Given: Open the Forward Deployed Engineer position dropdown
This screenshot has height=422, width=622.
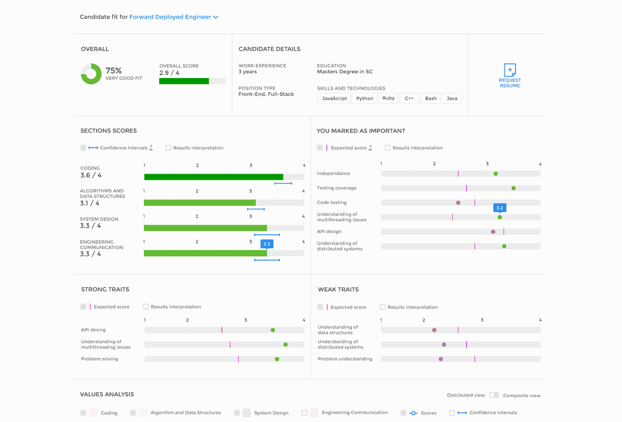Looking at the screenshot, I should (x=174, y=17).
